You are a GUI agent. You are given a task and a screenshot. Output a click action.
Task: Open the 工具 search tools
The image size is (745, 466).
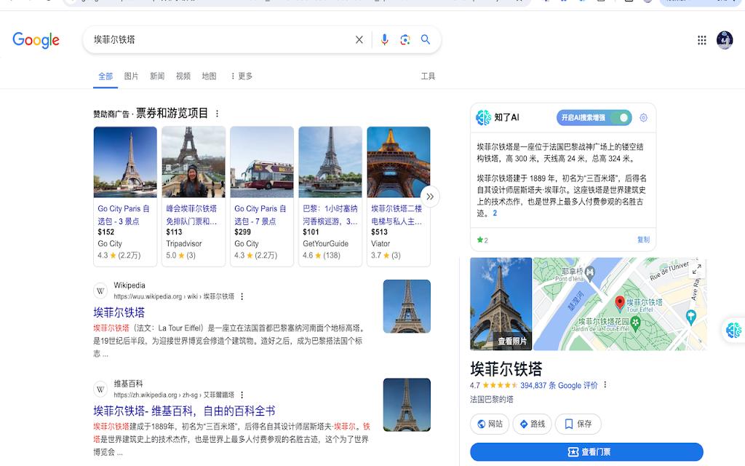pyautogui.click(x=428, y=76)
